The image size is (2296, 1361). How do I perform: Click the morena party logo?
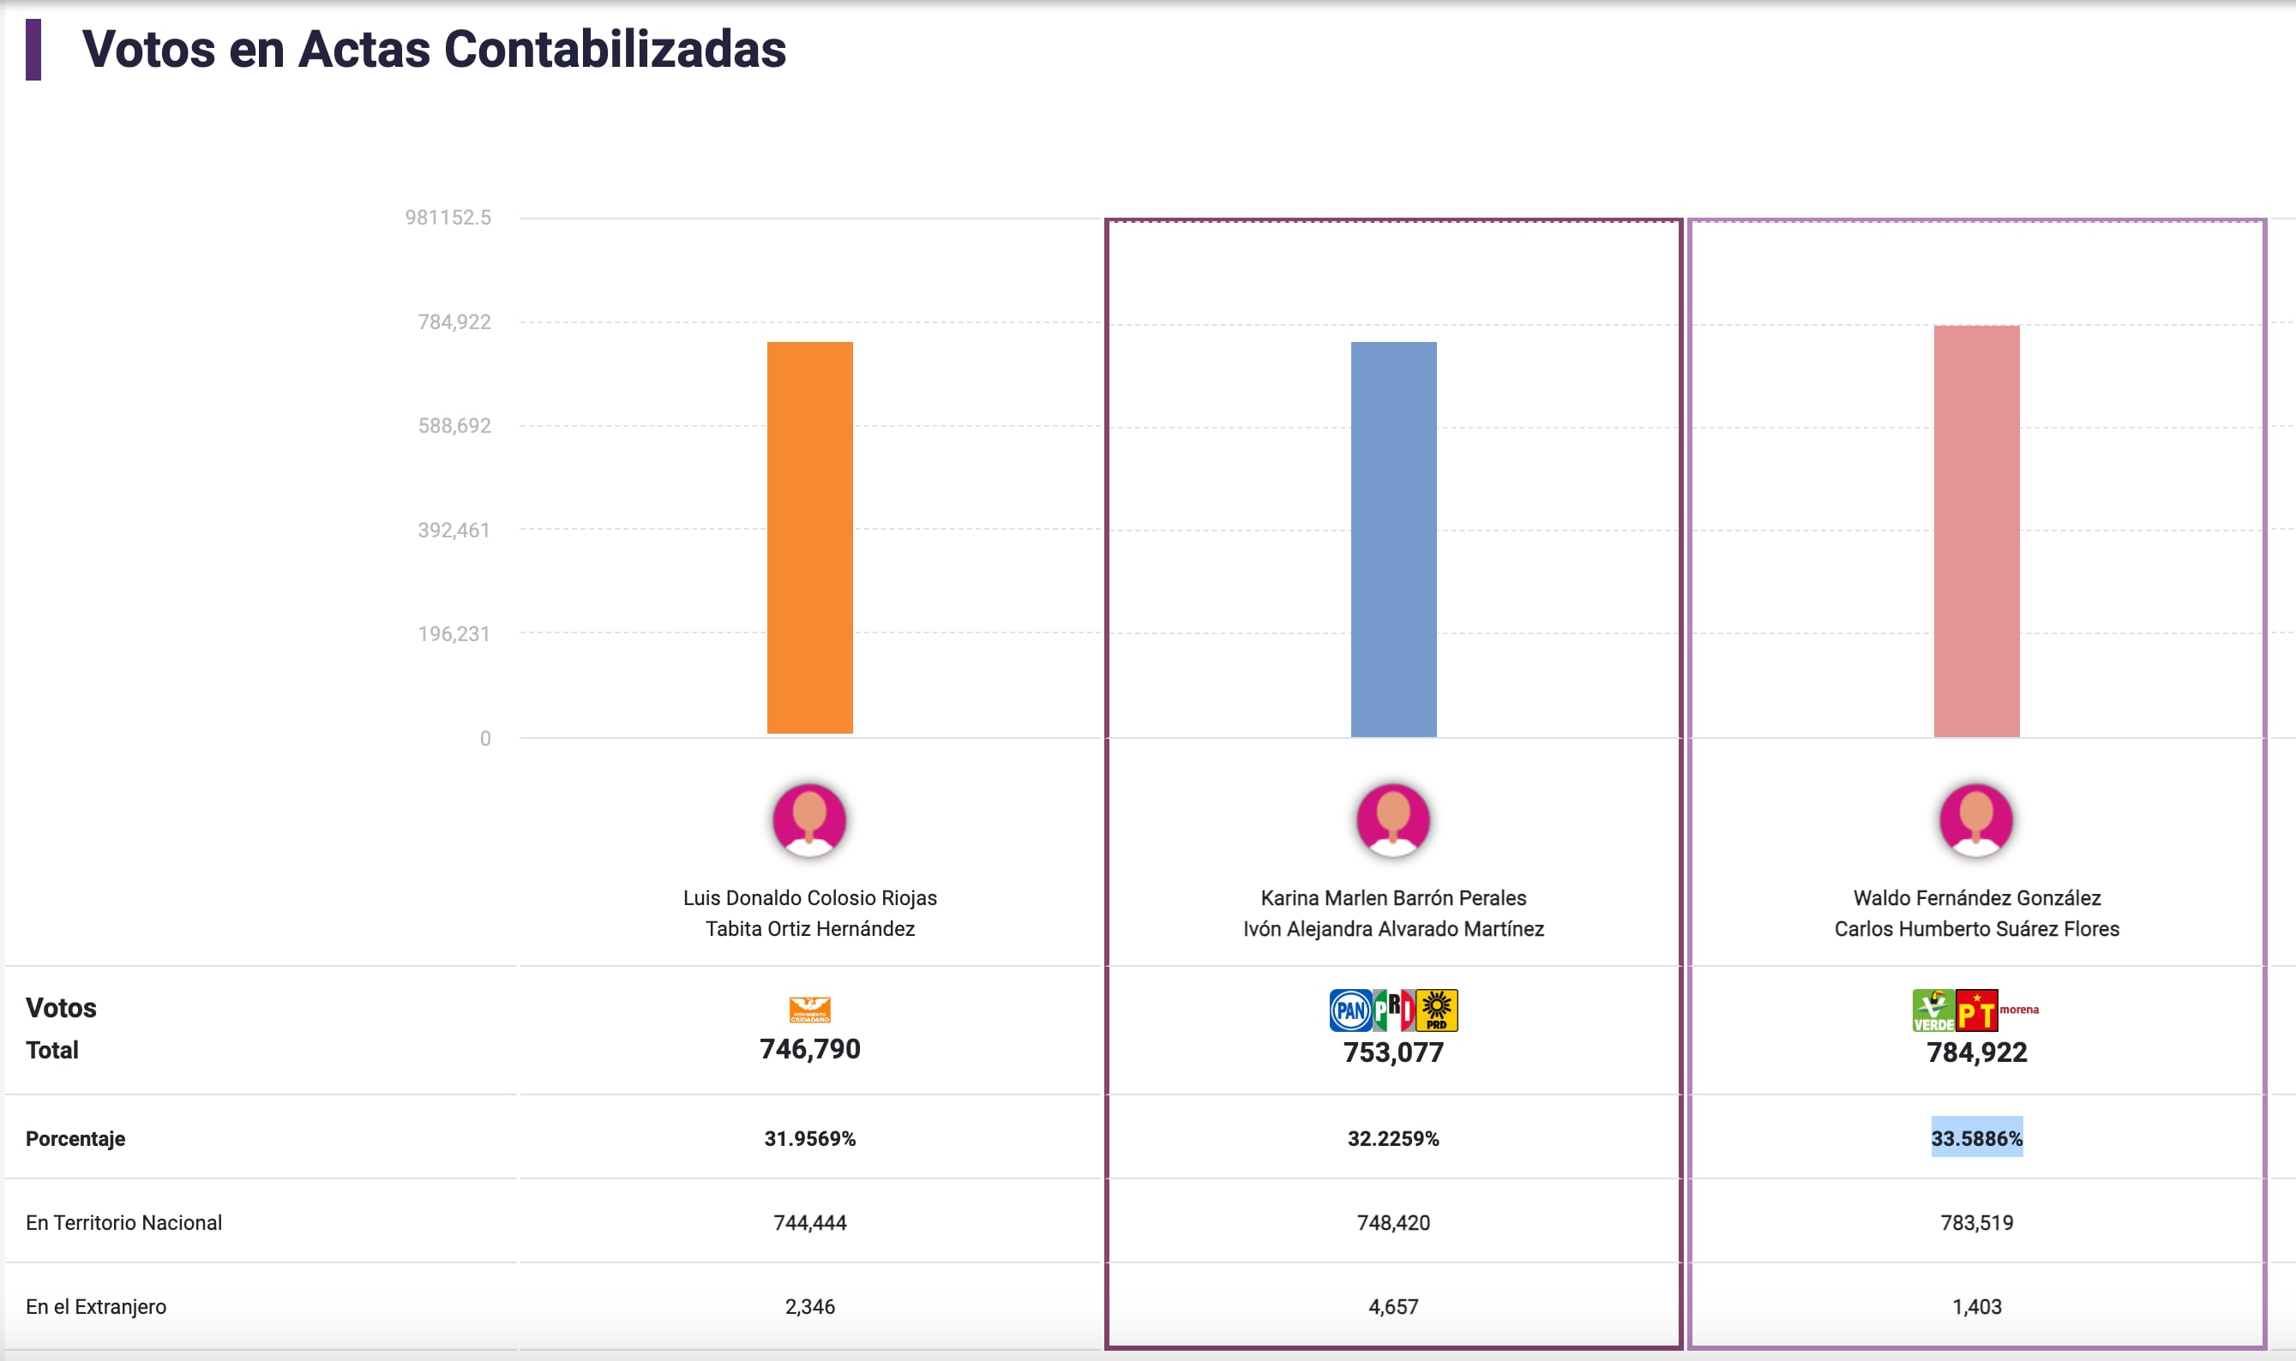tap(2019, 1010)
